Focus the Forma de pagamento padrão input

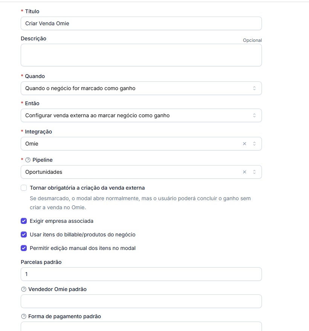coord(141,326)
